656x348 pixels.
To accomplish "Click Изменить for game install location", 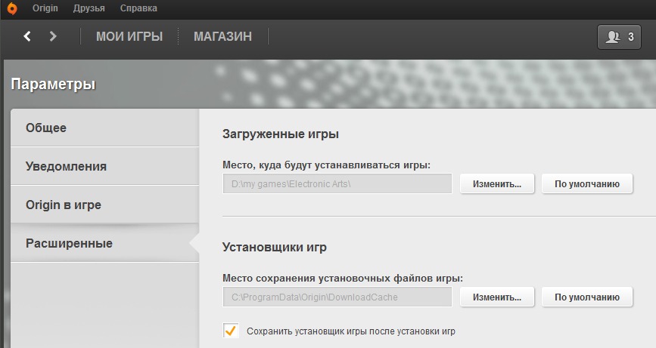I will click(x=497, y=184).
